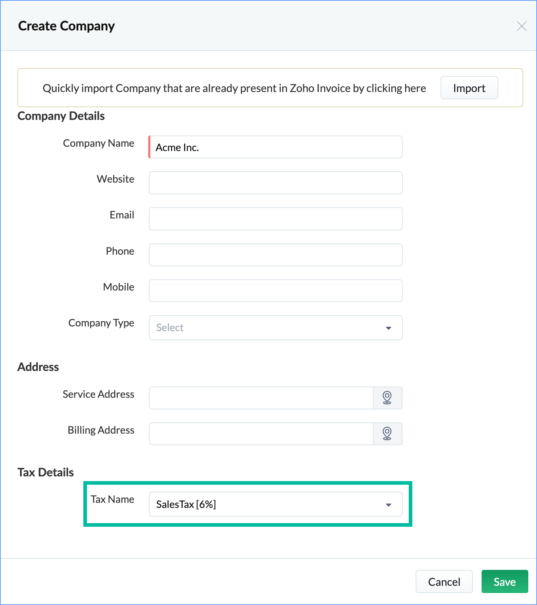
Task: Click the Service Address text field
Action: pos(261,398)
